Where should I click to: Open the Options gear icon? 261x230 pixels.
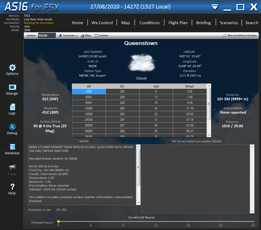pos(12,68)
